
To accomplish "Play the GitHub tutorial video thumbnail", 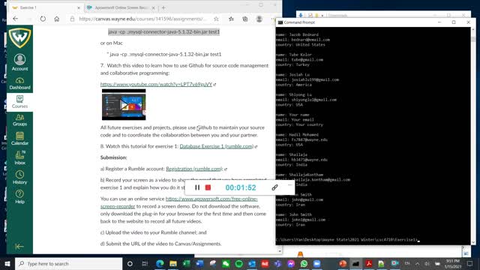I will (x=124, y=105).
